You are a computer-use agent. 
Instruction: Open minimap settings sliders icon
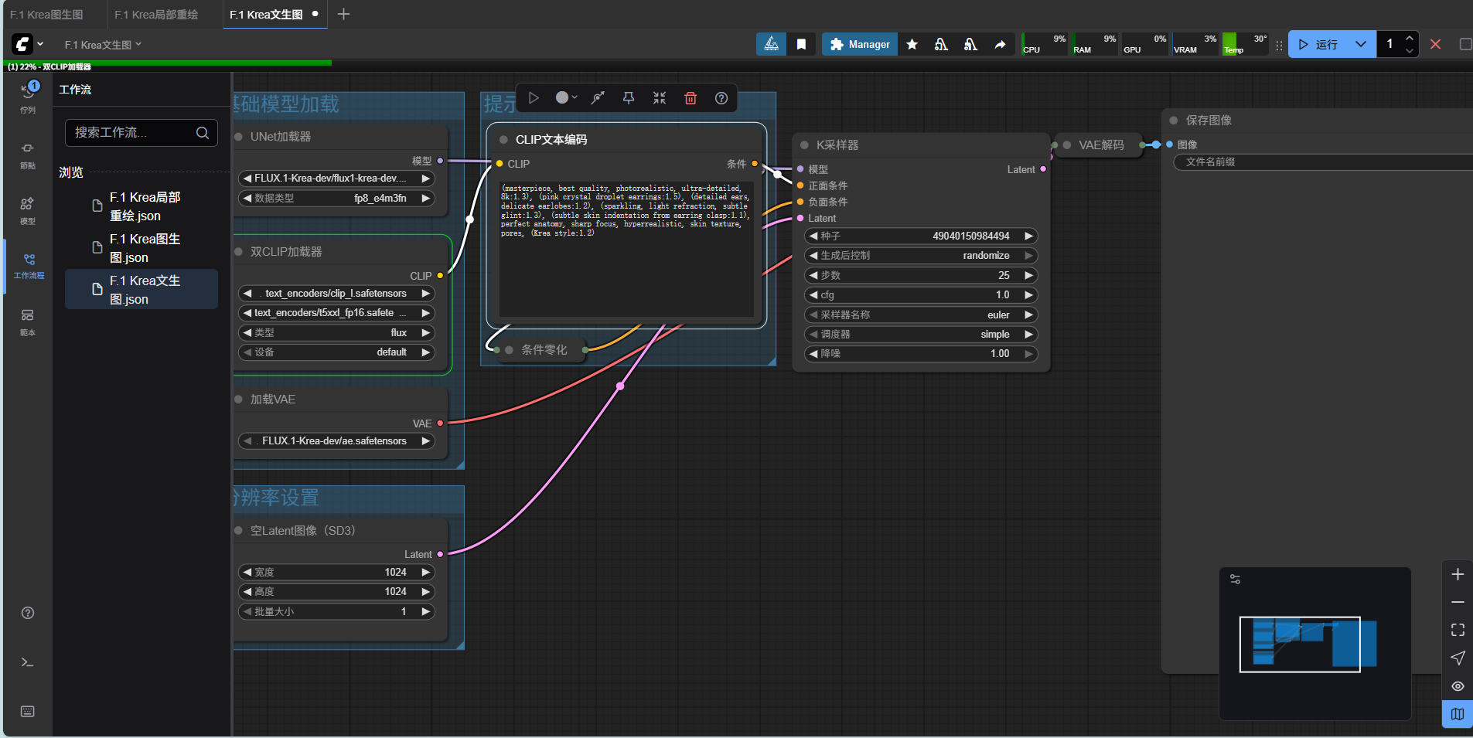click(x=1235, y=579)
